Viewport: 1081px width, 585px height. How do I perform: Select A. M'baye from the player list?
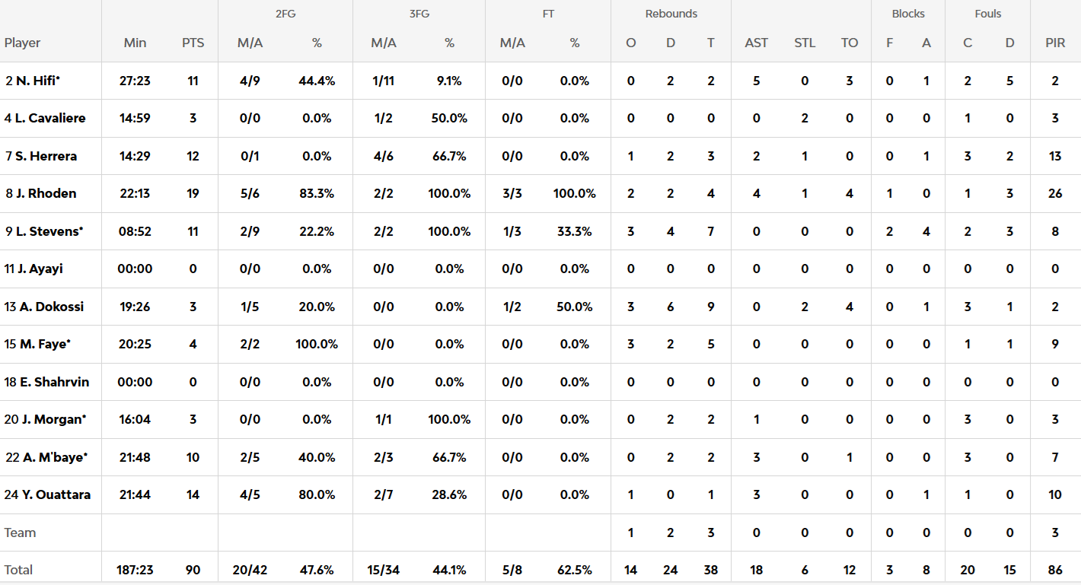click(52, 457)
